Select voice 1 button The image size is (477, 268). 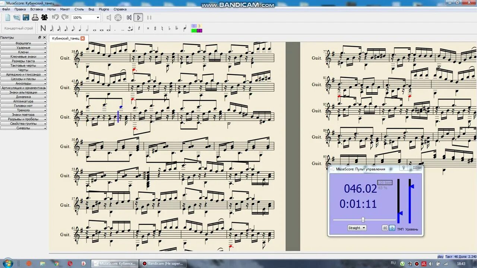pyautogui.click(x=194, y=26)
